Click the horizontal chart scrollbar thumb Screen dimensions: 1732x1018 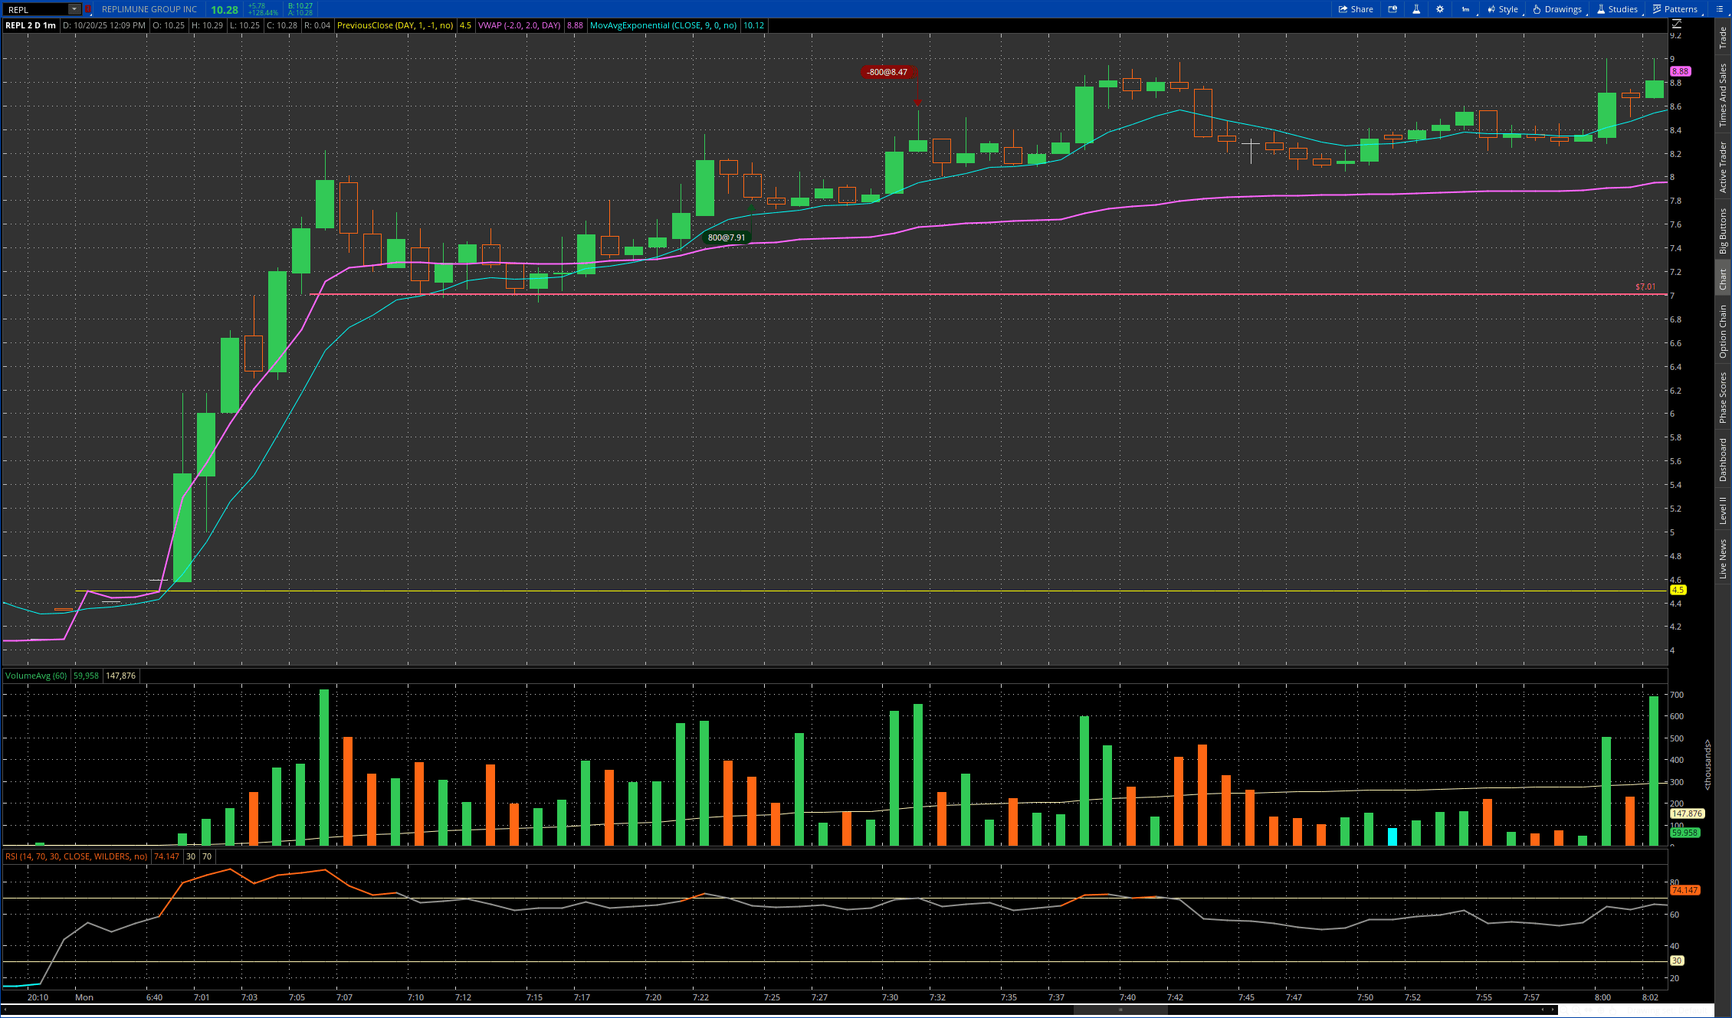[x=1120, y=1010]
